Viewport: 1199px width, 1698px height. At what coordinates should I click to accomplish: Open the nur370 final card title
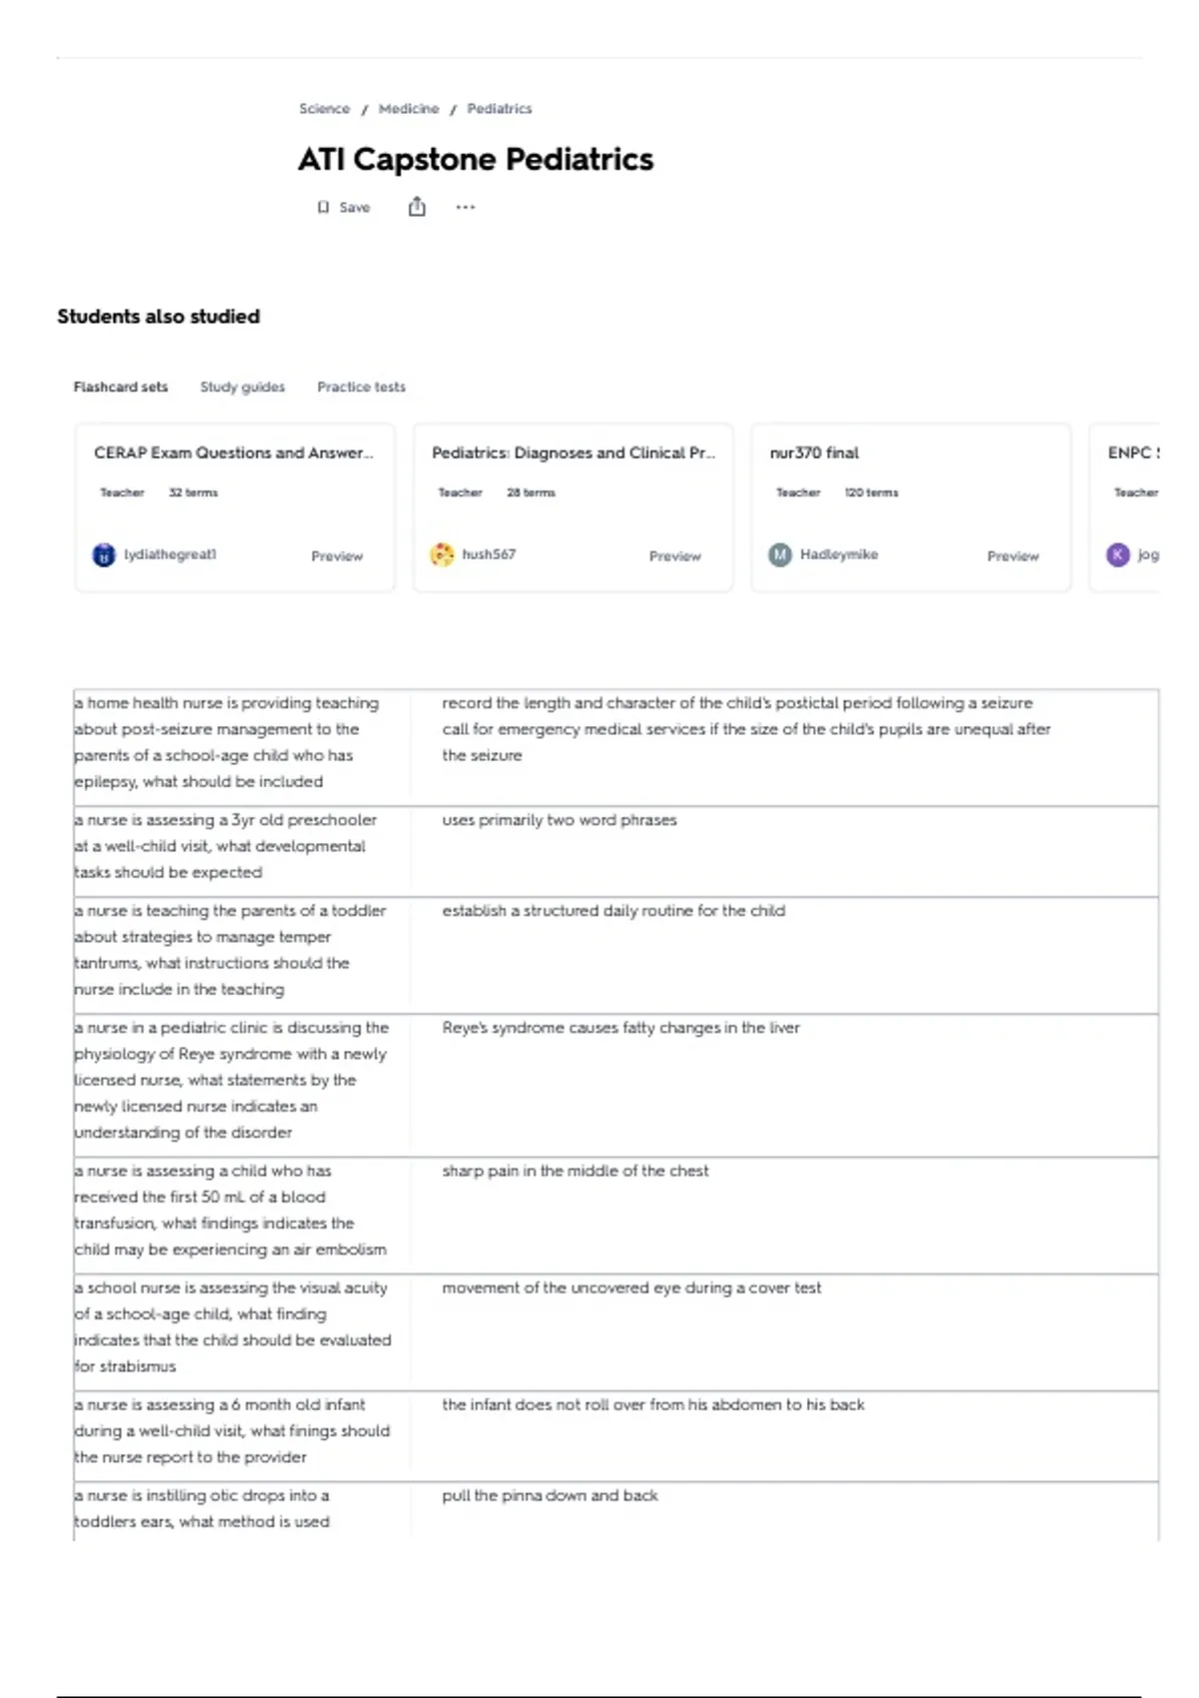(x=814, y=452)
